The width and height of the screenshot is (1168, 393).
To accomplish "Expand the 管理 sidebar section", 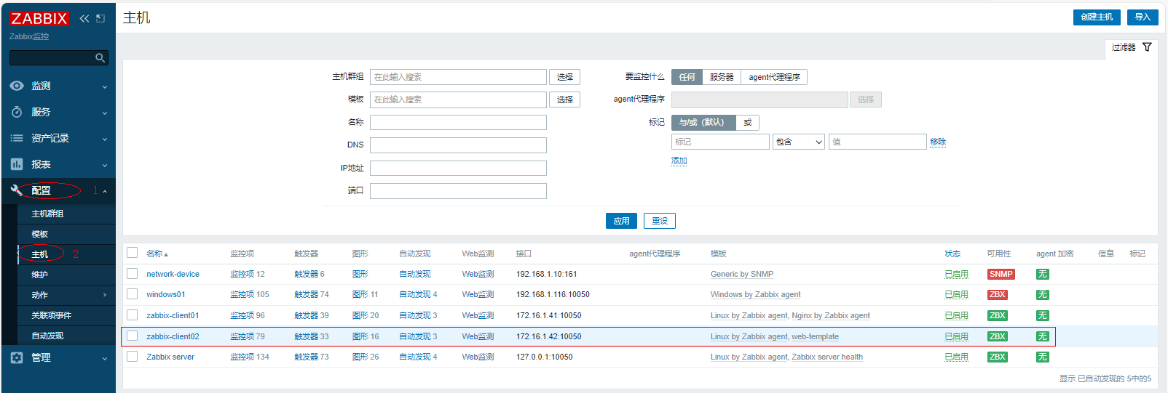I will [x=58, y=357].
